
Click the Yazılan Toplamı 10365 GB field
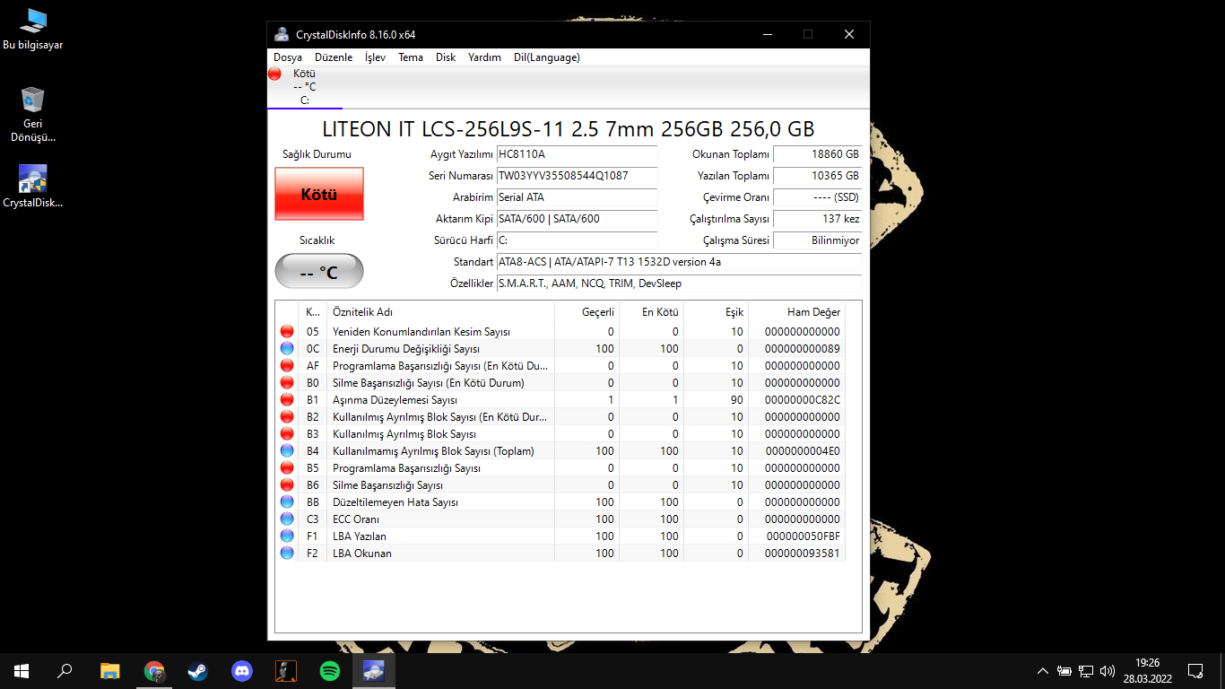tap(817, 176)
